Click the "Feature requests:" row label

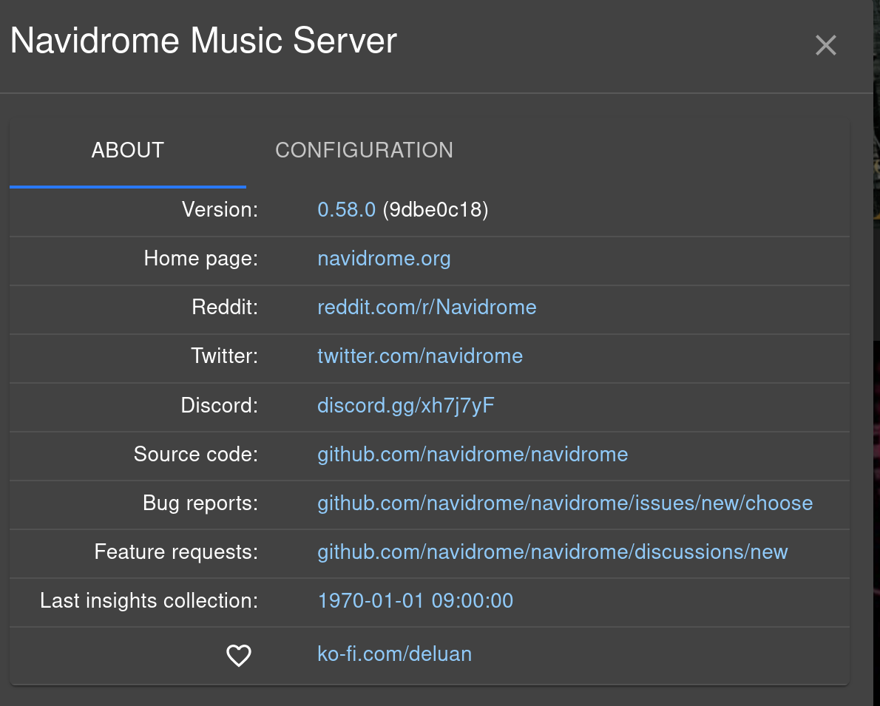point(176,552)
